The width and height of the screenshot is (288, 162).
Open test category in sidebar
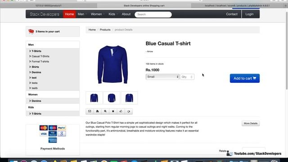point(34,78)
